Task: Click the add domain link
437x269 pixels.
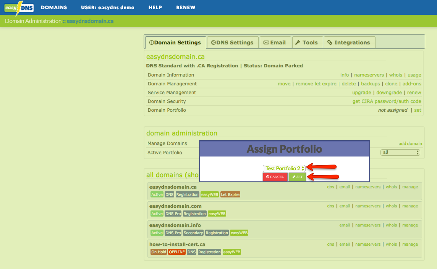Action: pyautogui.click(x=410, y=143)
